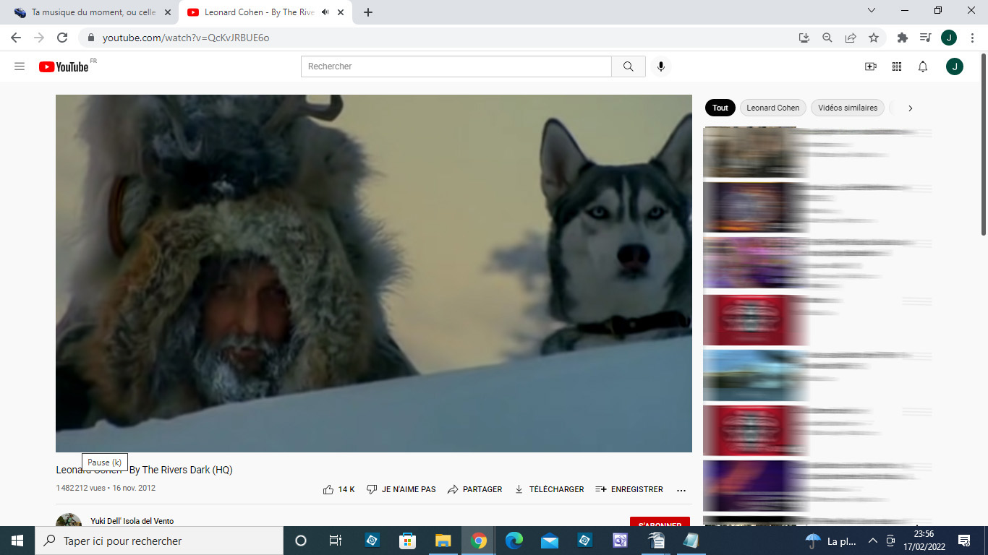The width and height of the screenshot is (988, 555).
Task: Open Chrome media controls icon
Action: [x=925, y=38]
